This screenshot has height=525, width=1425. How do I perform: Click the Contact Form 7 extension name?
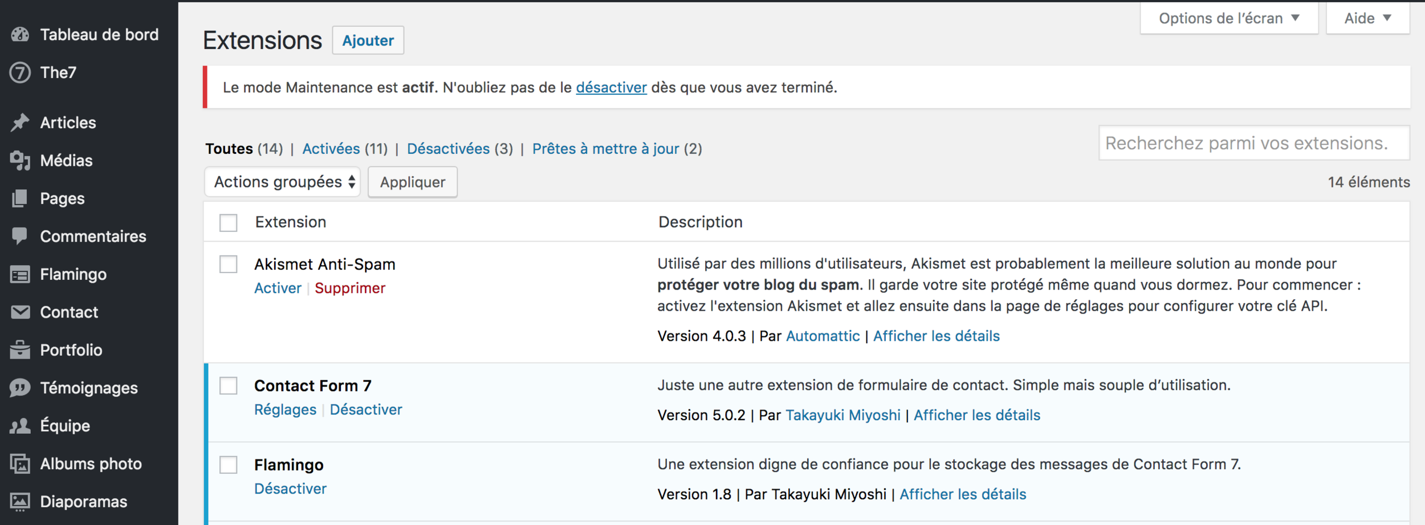(313, 386)
